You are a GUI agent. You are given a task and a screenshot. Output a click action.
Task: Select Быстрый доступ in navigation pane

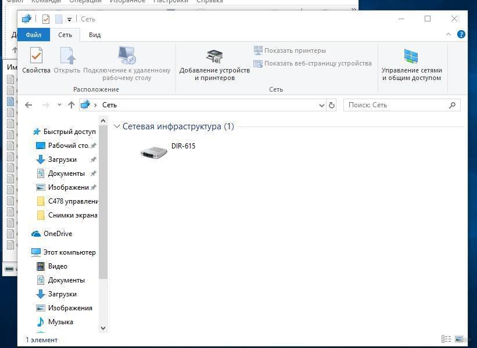[x=64, y=132]
